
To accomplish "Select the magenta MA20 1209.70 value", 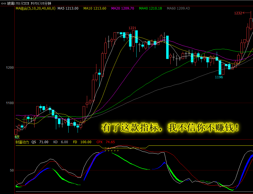I will point(123,8).
